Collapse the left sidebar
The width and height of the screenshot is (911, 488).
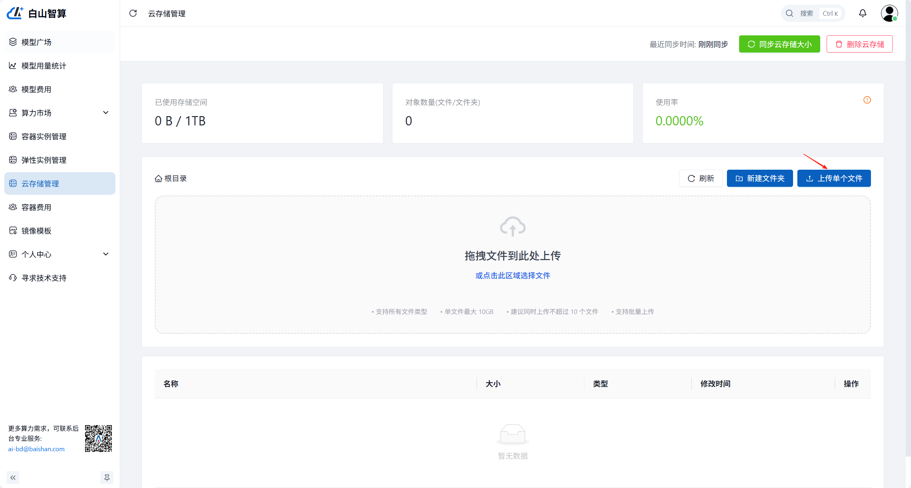click(13, 477)
